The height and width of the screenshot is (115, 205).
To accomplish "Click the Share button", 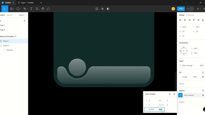I will (181, 9).
